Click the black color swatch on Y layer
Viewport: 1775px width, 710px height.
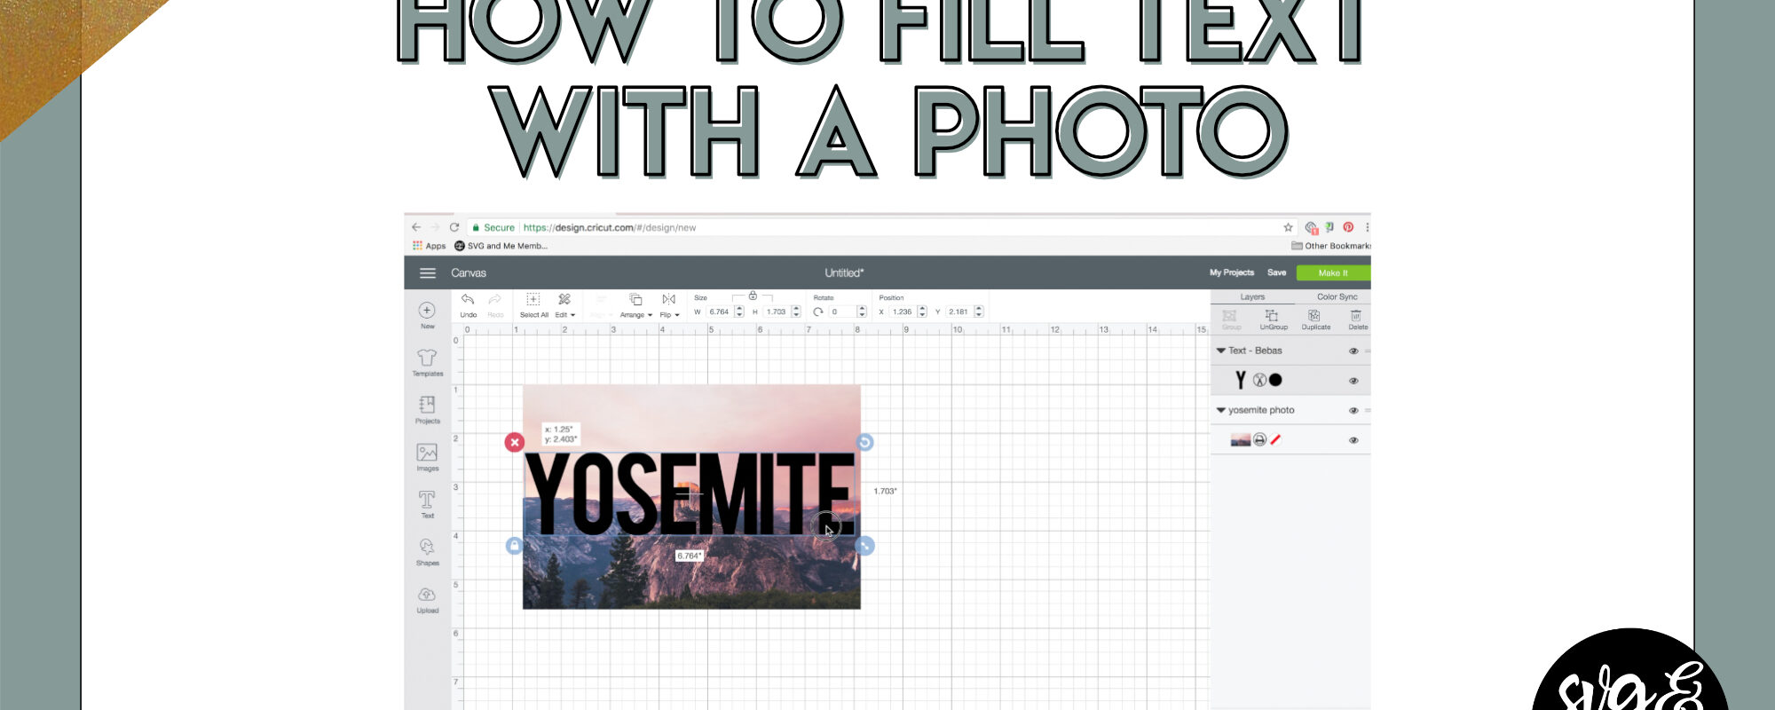(1275, 380)
